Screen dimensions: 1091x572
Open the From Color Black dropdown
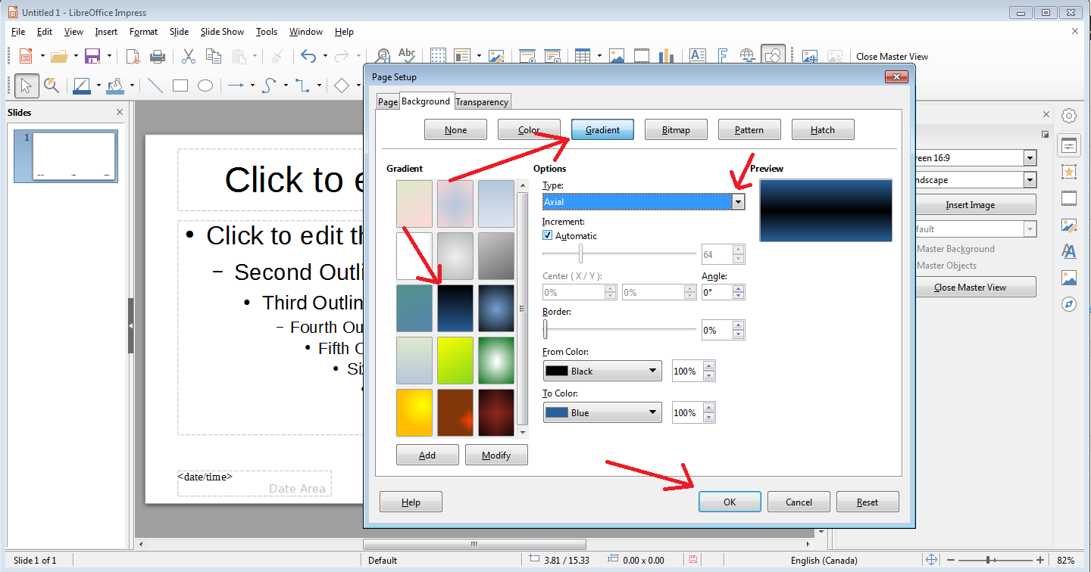602,371
